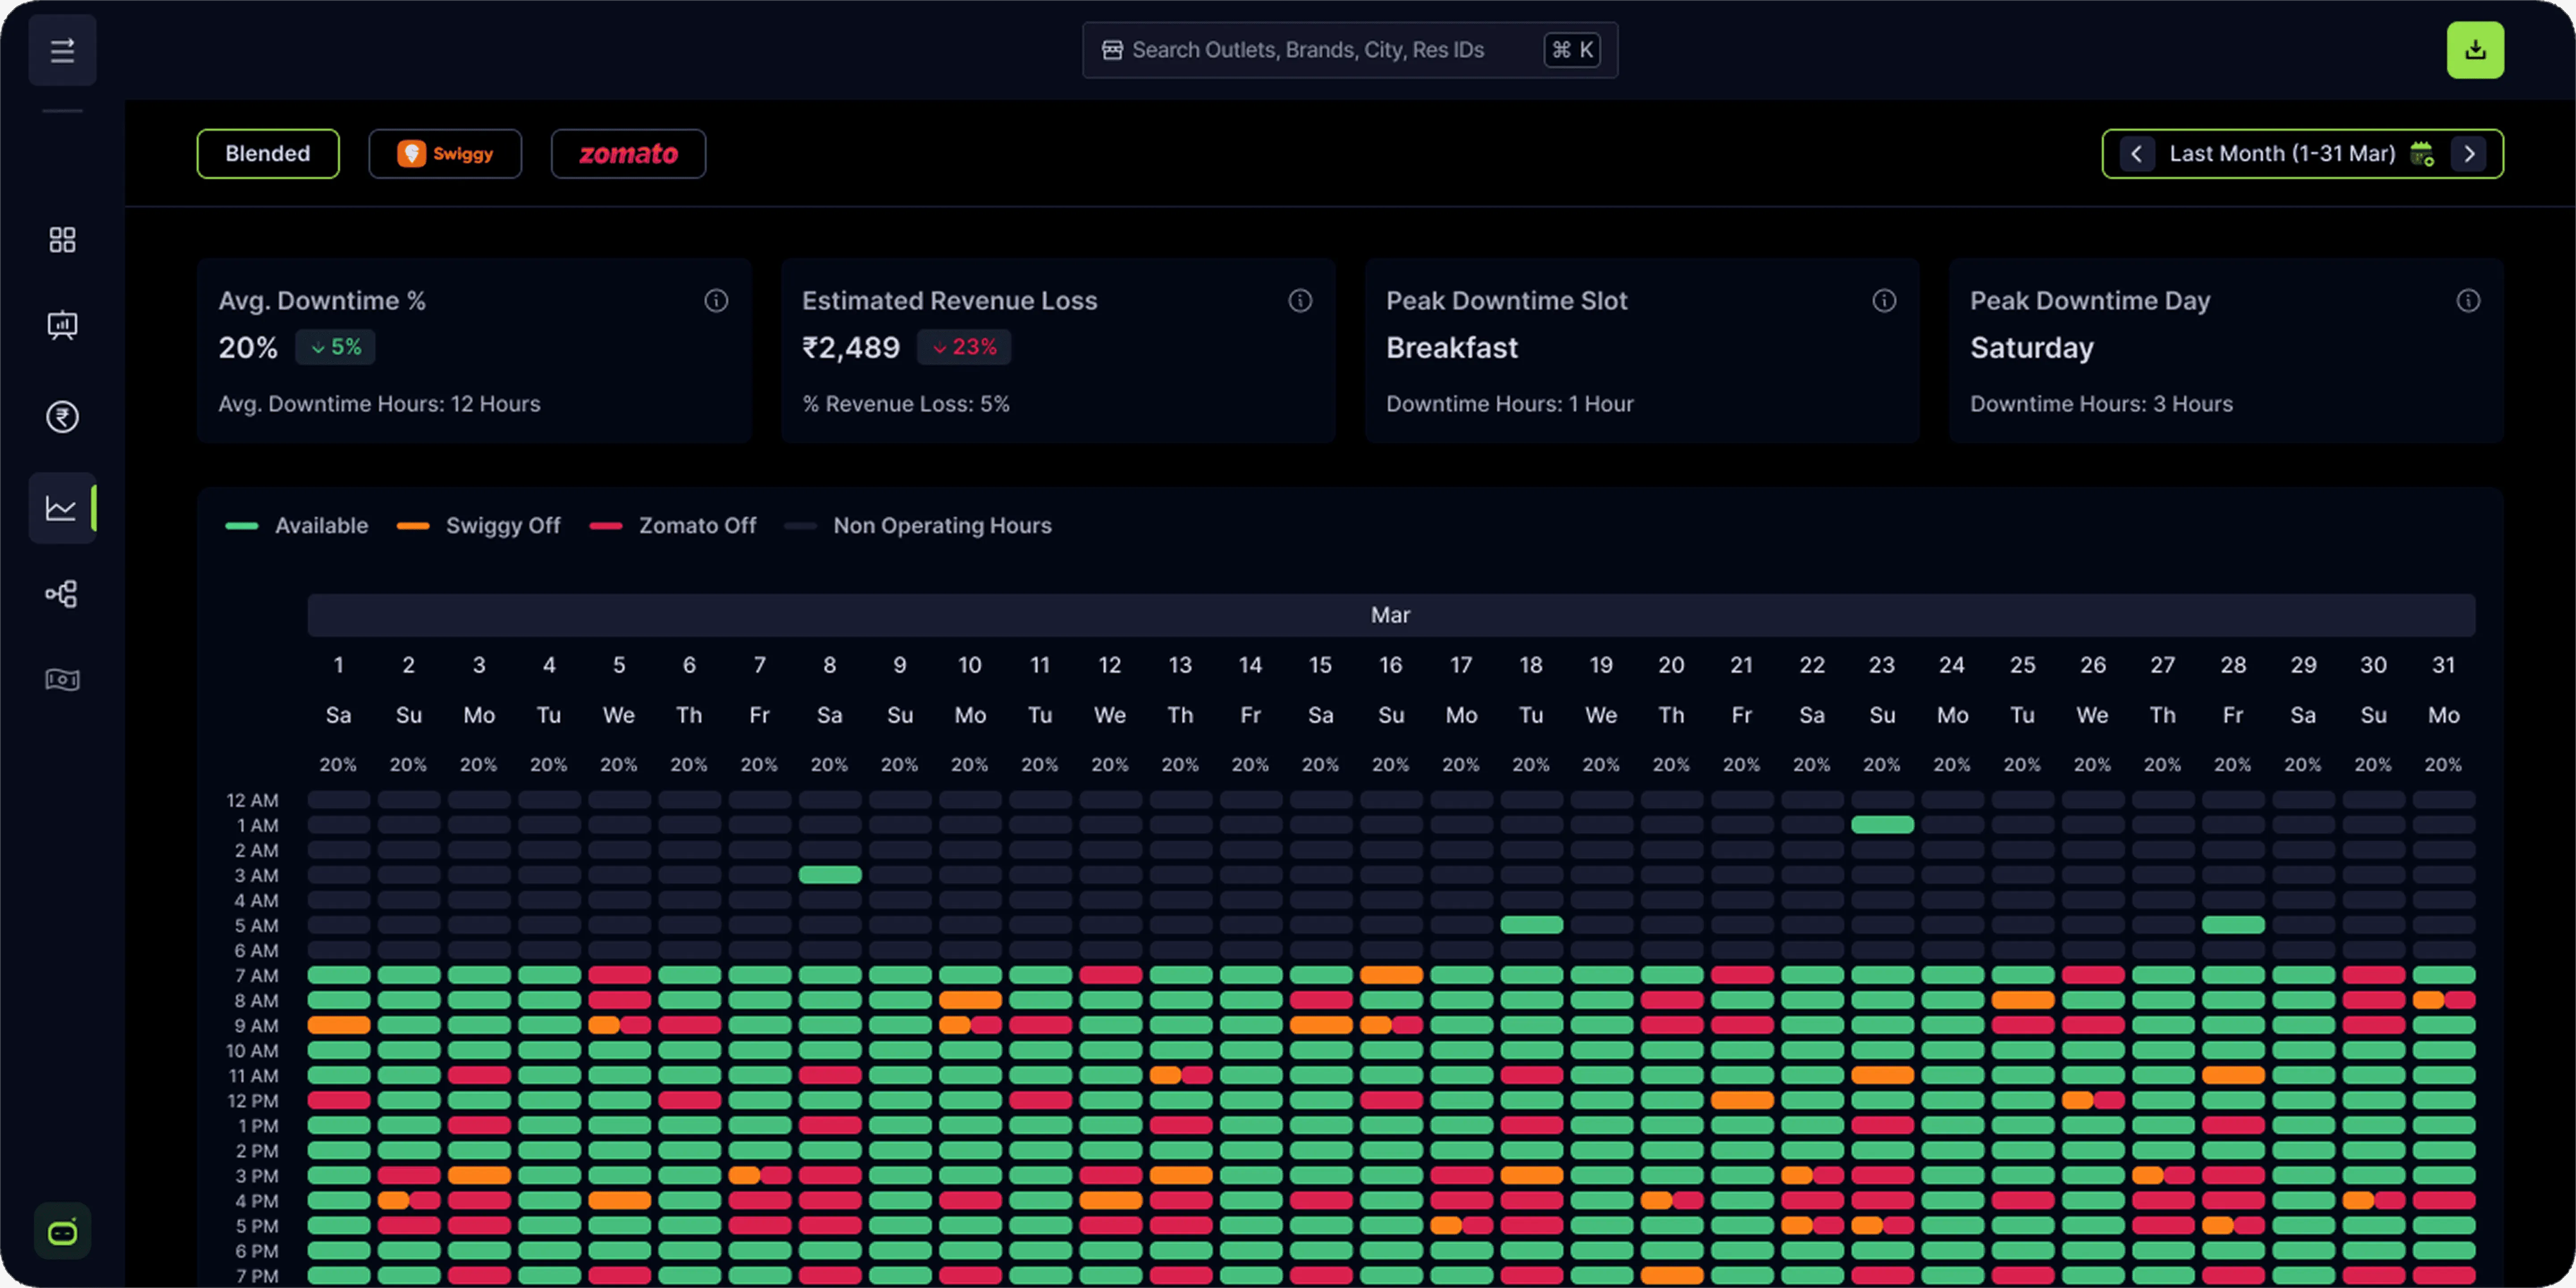Show info for Peak Downtime Day card
2576x1288 pixels.
click(2468, 301)
